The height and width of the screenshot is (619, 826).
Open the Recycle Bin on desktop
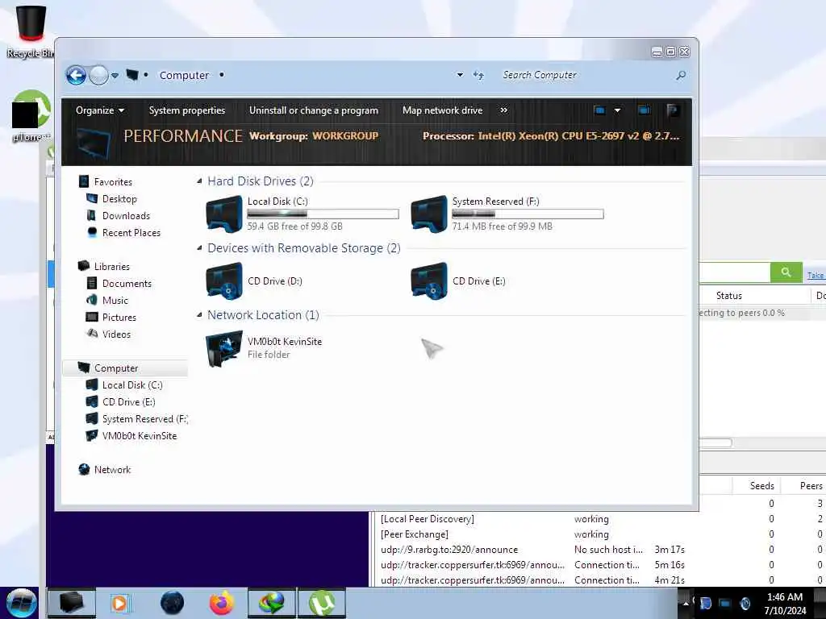pos(30,31)
